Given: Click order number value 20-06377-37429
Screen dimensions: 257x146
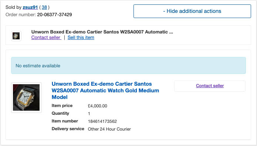Looking at the screenshot, I should 54,15.
